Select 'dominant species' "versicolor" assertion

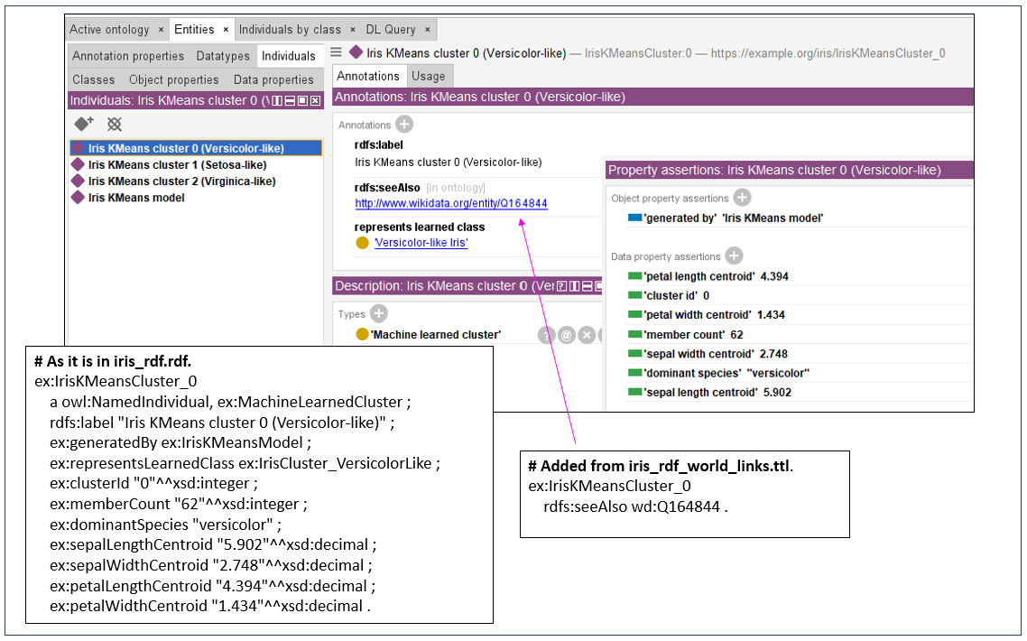726,373
